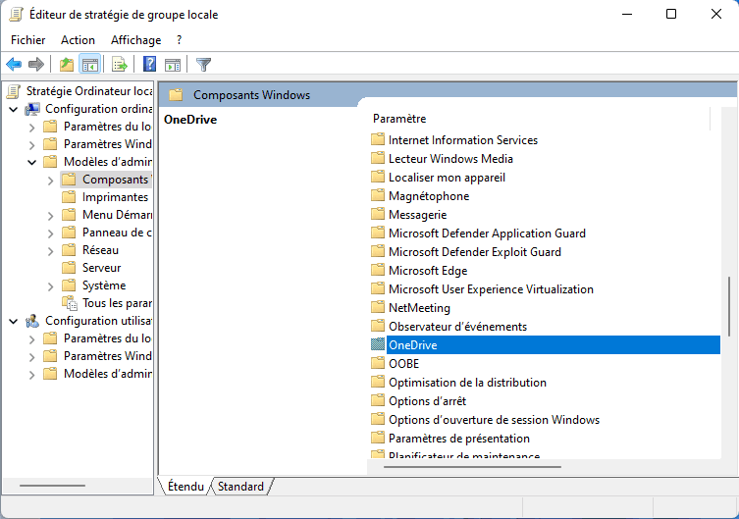Click the Filter funnel icon
The height and width of the screenshot is (519, 739).
pos(203,65)
